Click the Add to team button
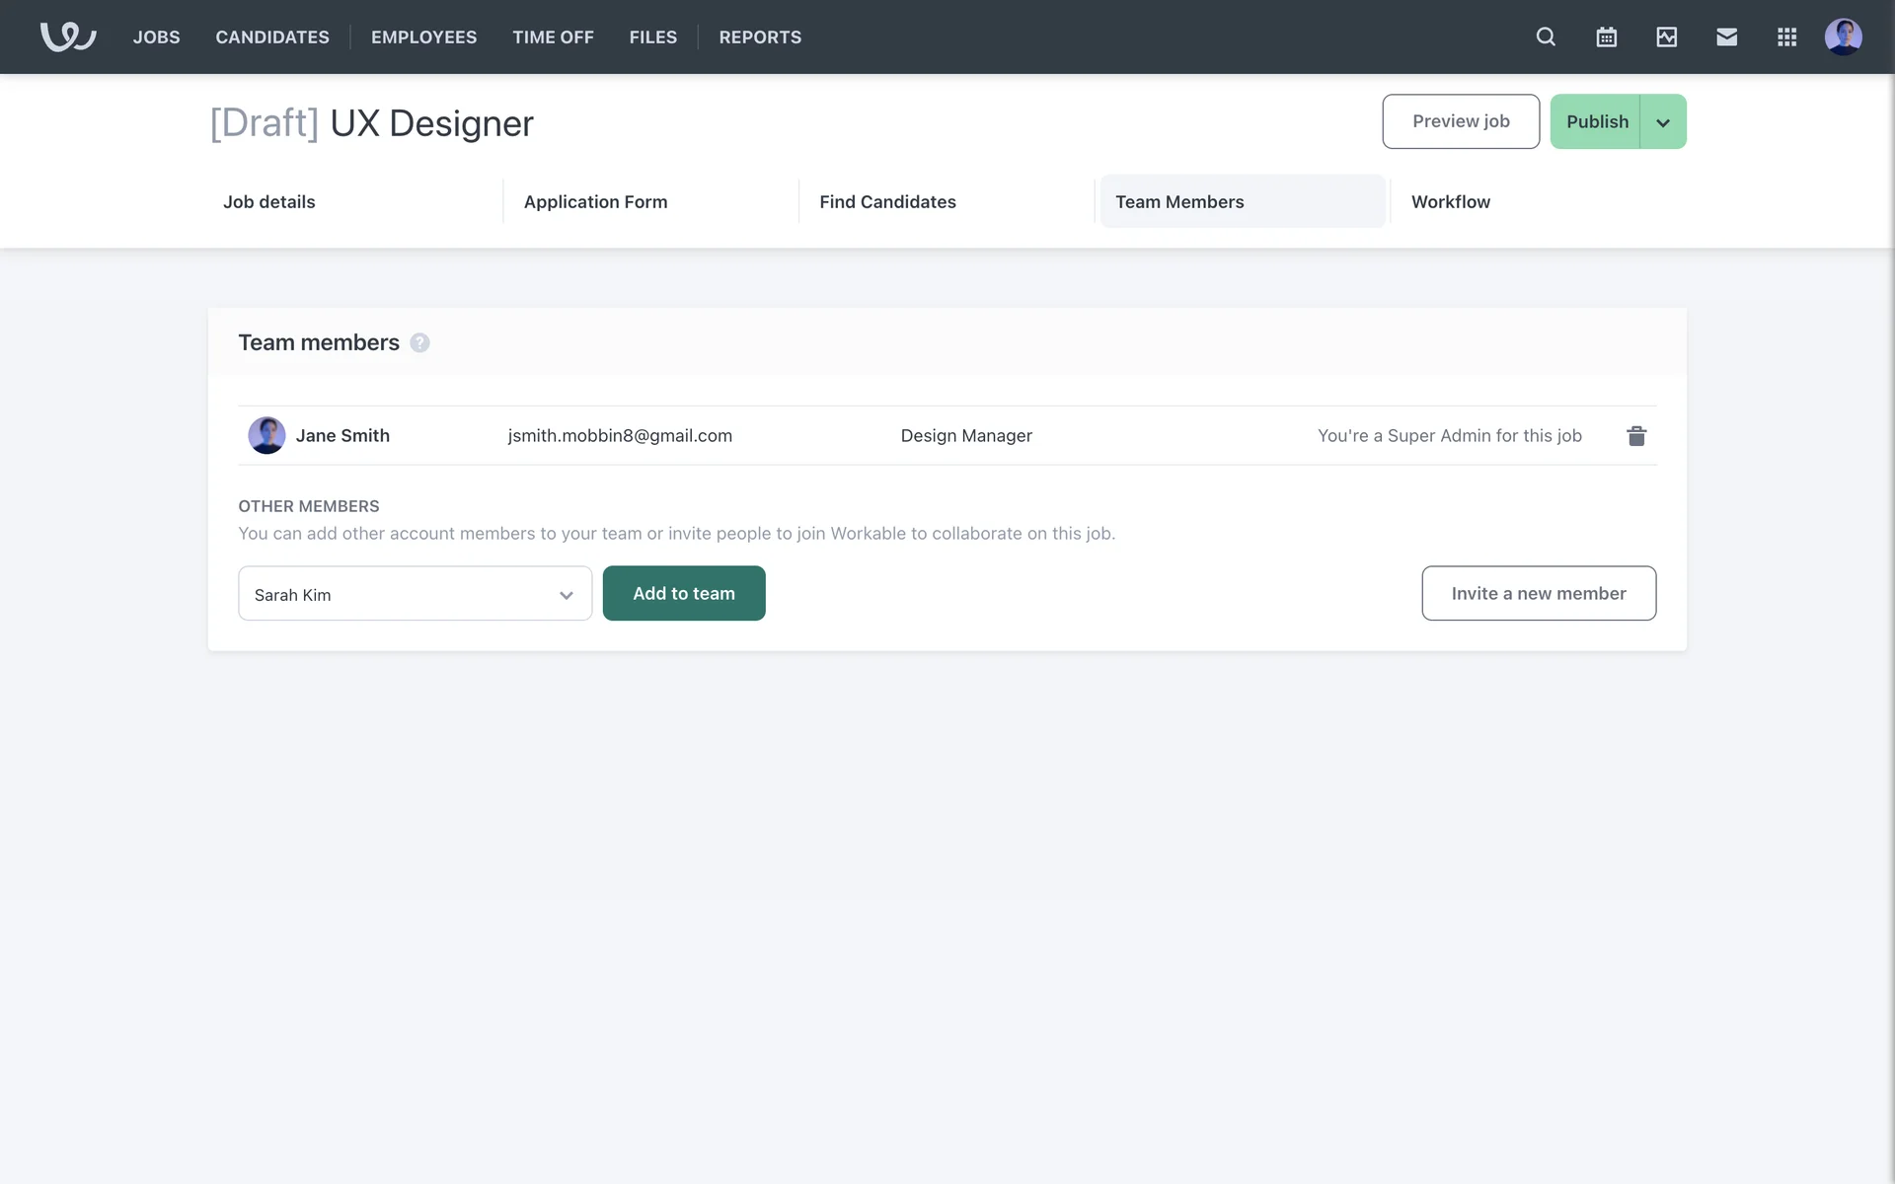The width and height of the screenshot is (1895, 1184). click(x=684, y=593)
